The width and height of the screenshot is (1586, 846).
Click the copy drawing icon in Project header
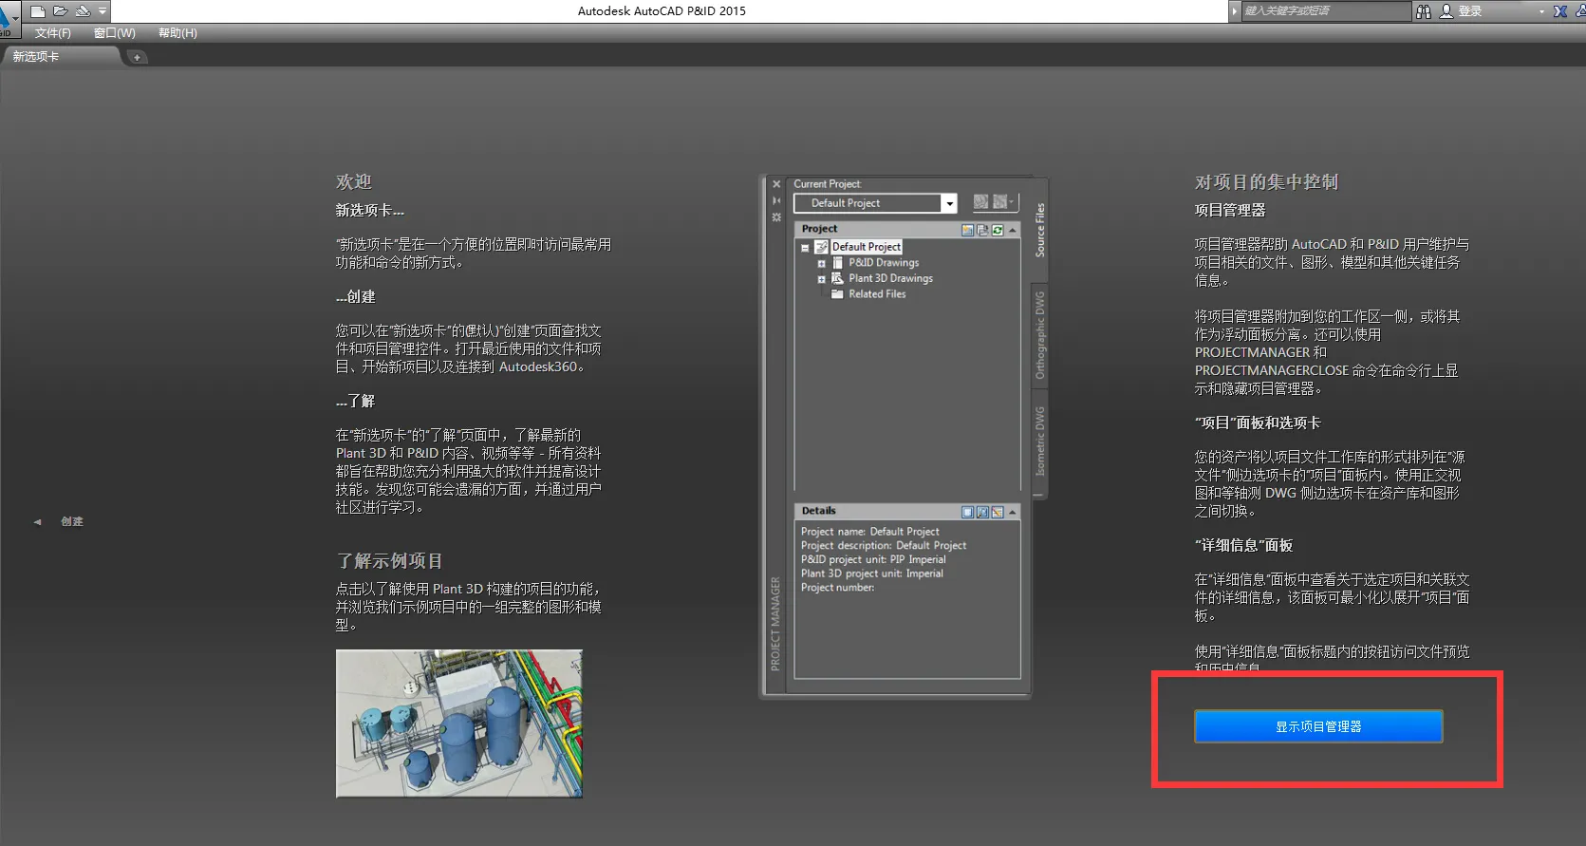point(982,230)
